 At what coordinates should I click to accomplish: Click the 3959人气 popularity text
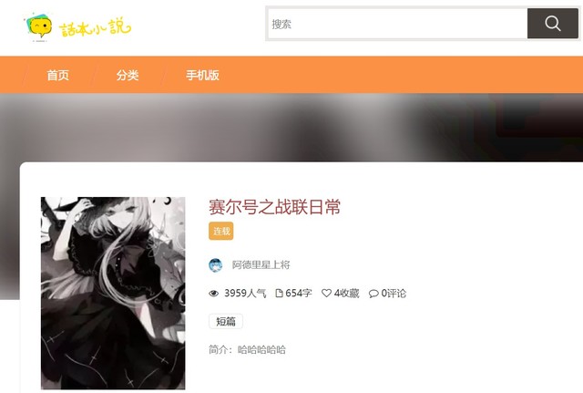point(245,294)
